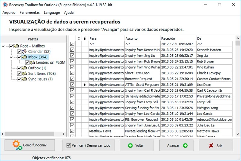Screen dimensions: 241x161
Task: Sort messages by the Assunto column header
Action: click(x=142, y=38)
